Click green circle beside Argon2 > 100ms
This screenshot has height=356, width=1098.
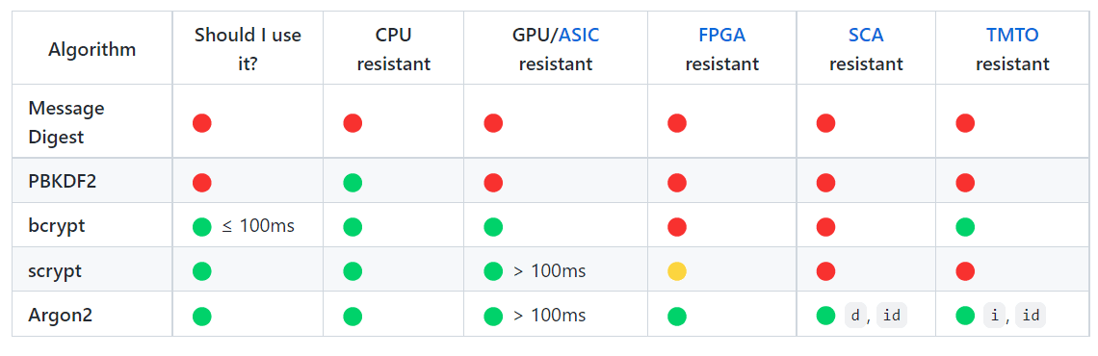point(493,317)
